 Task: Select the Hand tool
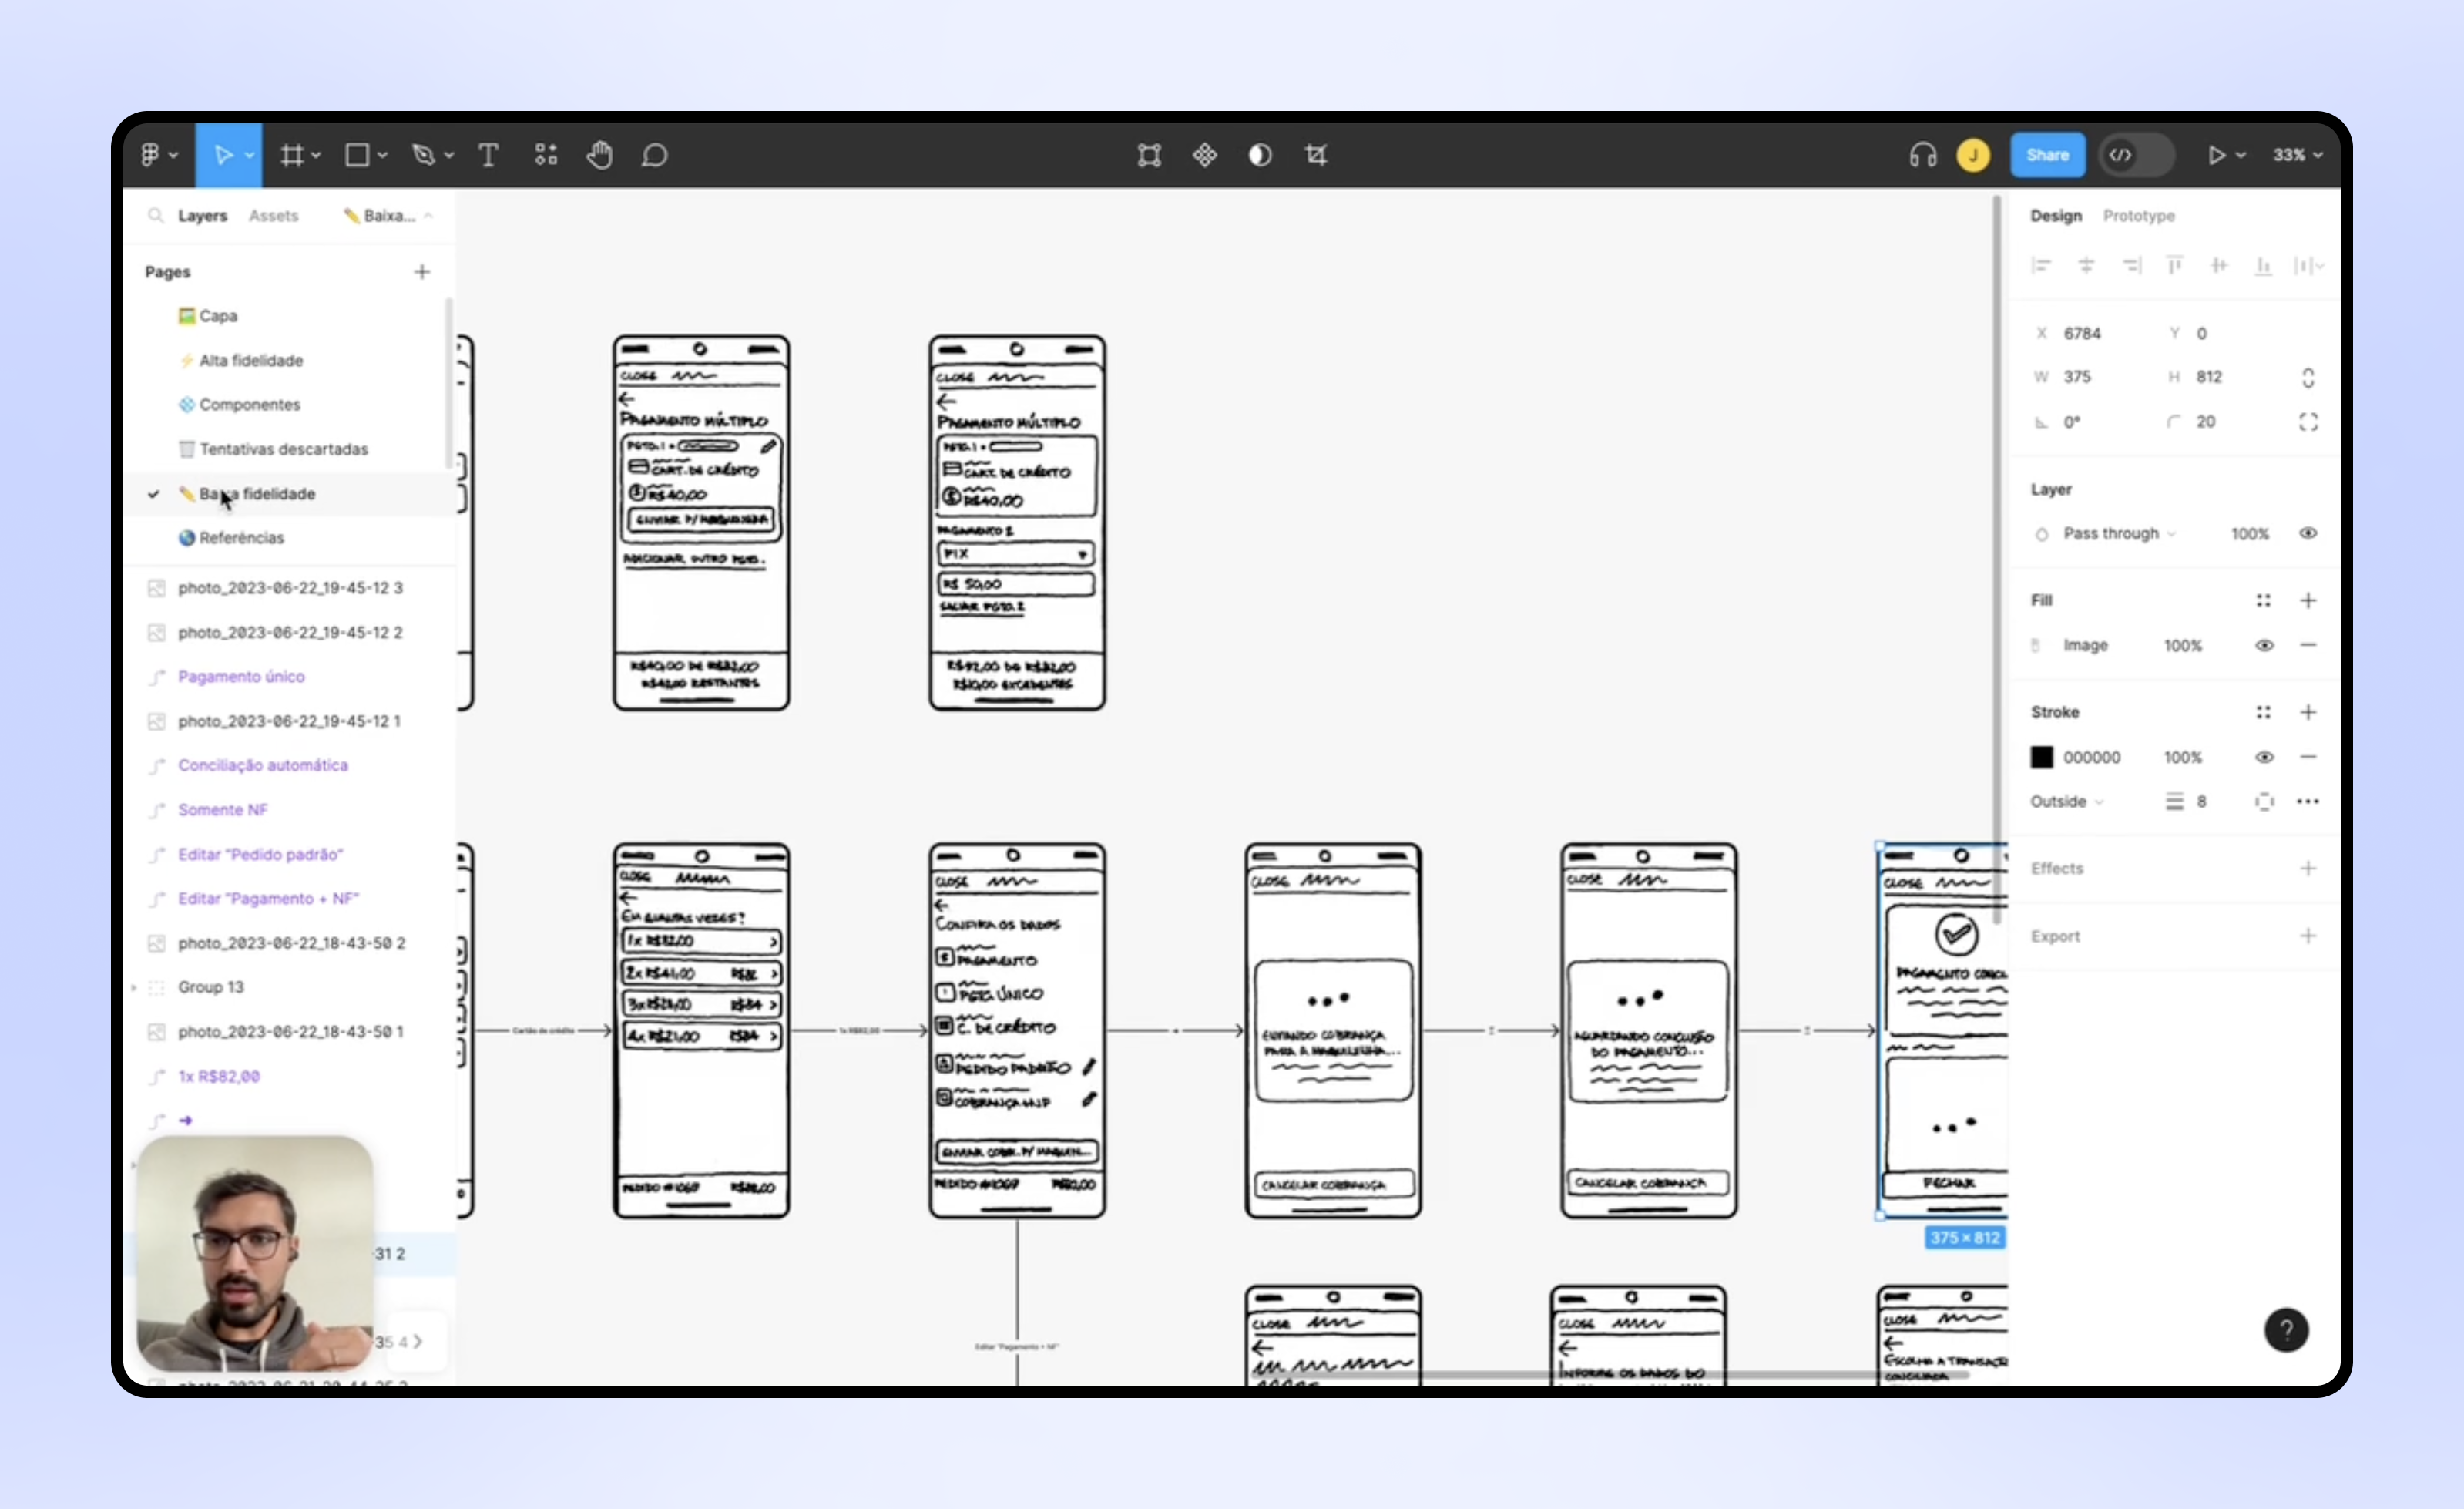point(599,155)
